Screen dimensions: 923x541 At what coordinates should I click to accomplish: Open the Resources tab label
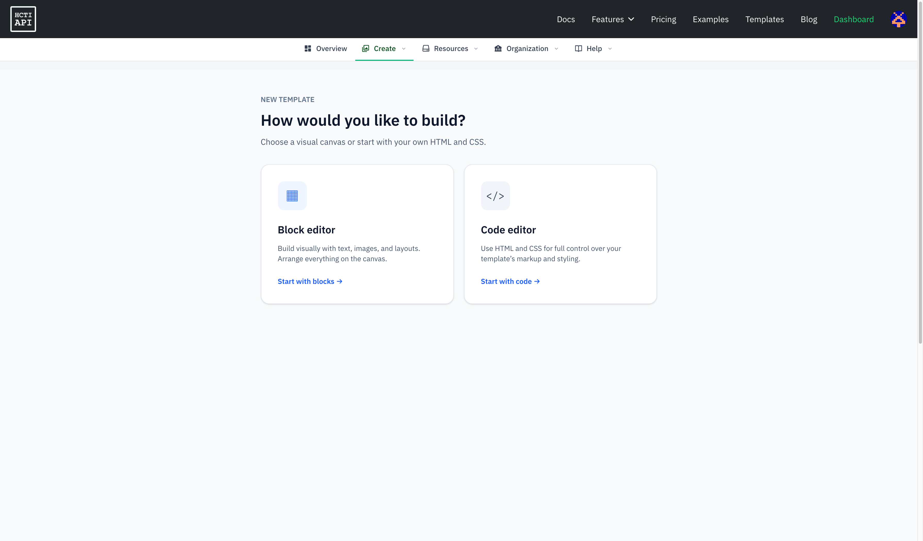(451, 49)
